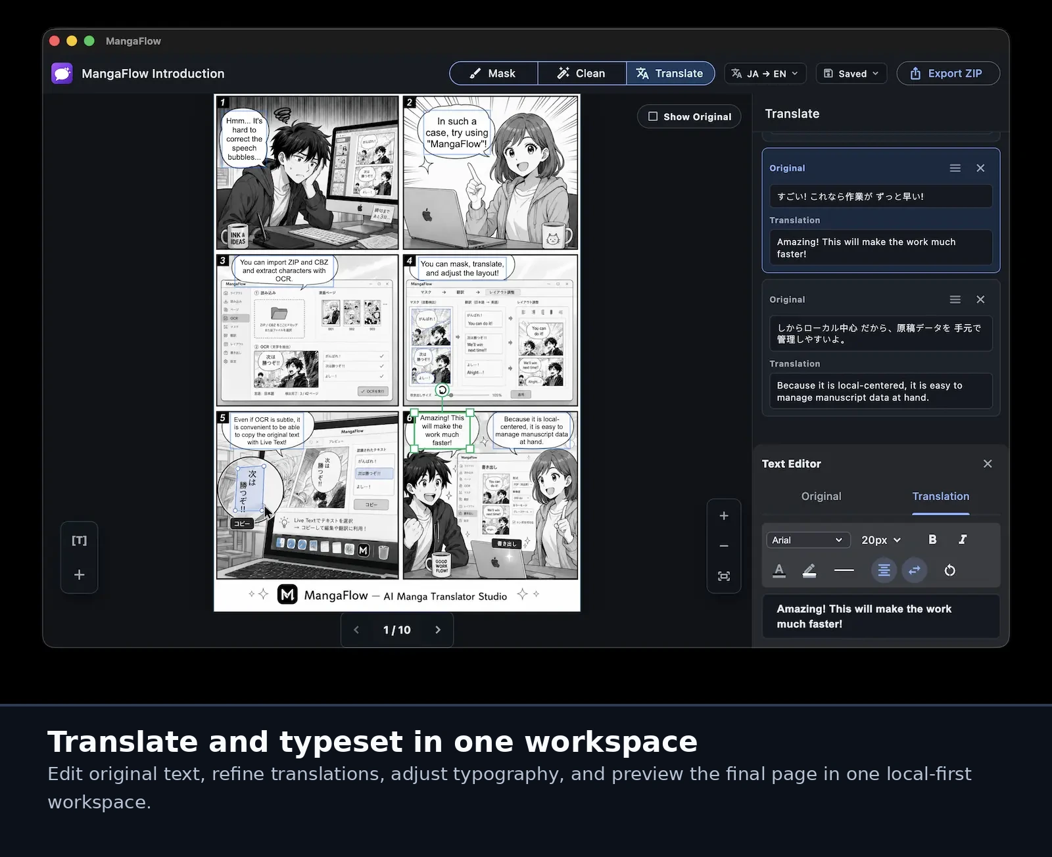Click the red close window button
The width and height of the screenshot is (1052, 857).
pos(55,41)
